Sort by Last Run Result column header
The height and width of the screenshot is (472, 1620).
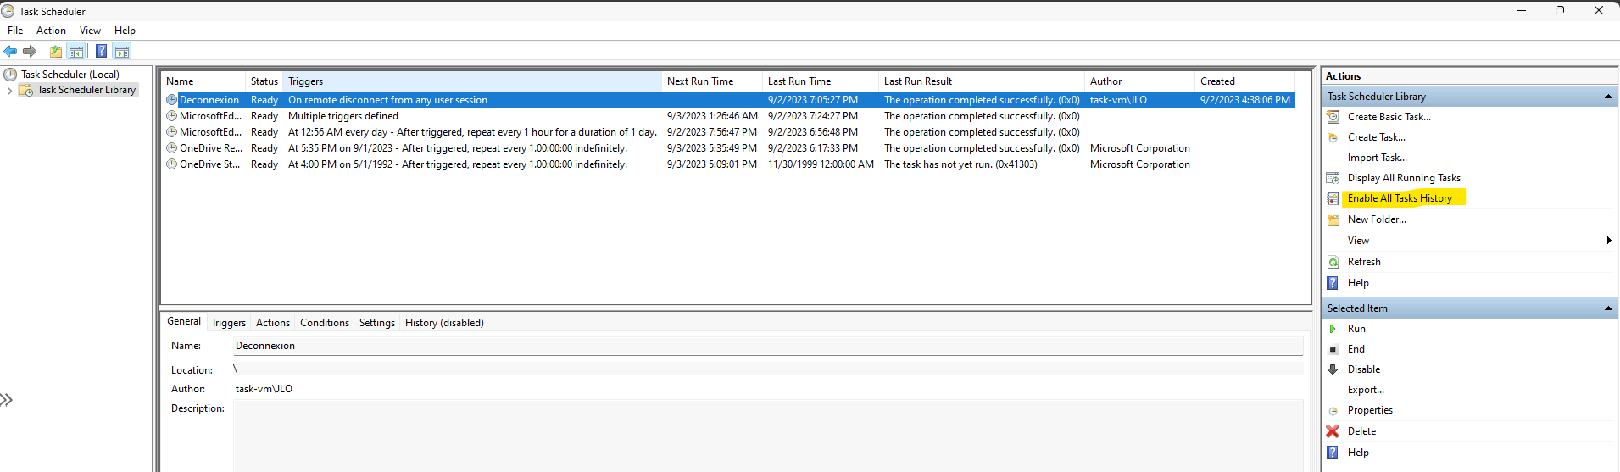coord(981,81)
